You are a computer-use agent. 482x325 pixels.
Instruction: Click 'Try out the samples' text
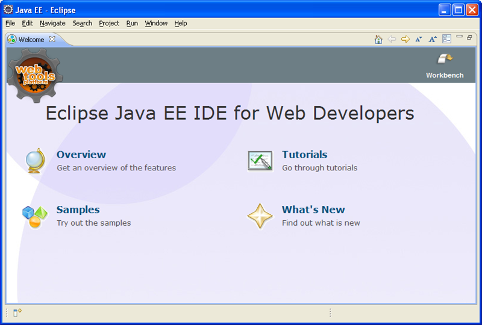tap(94, 223)
